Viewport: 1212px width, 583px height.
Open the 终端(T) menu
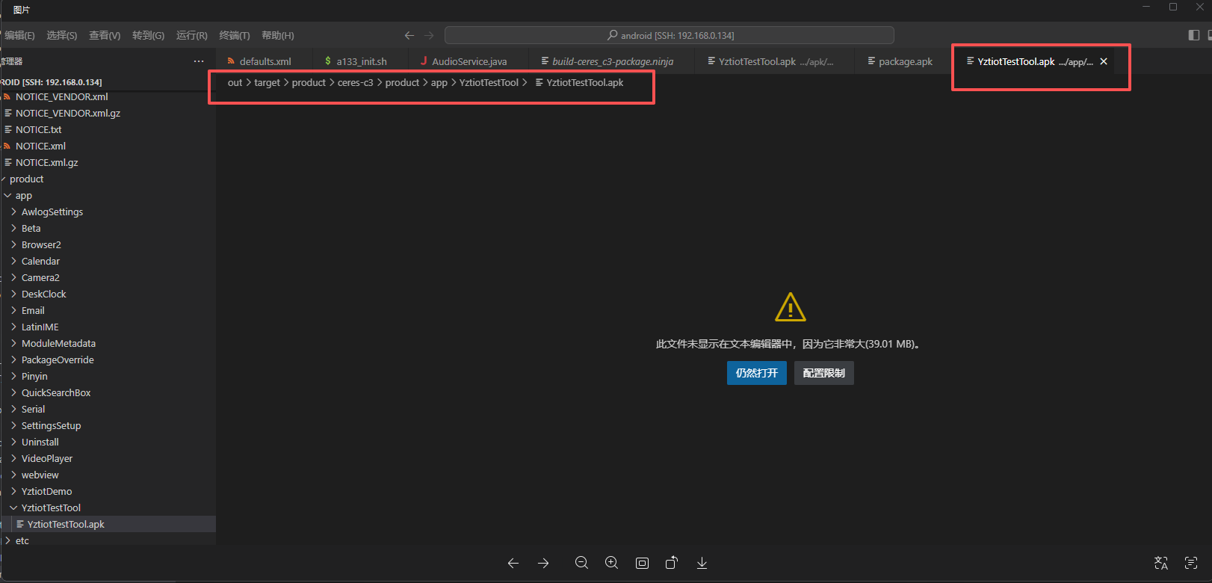tap(234, 35)
